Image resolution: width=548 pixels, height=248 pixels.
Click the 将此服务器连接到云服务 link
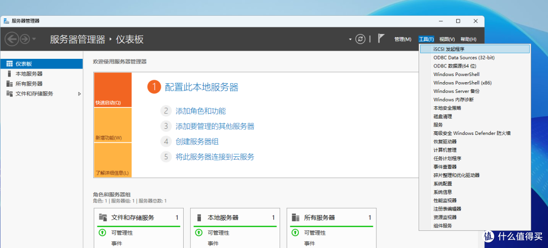pos(215,157)
